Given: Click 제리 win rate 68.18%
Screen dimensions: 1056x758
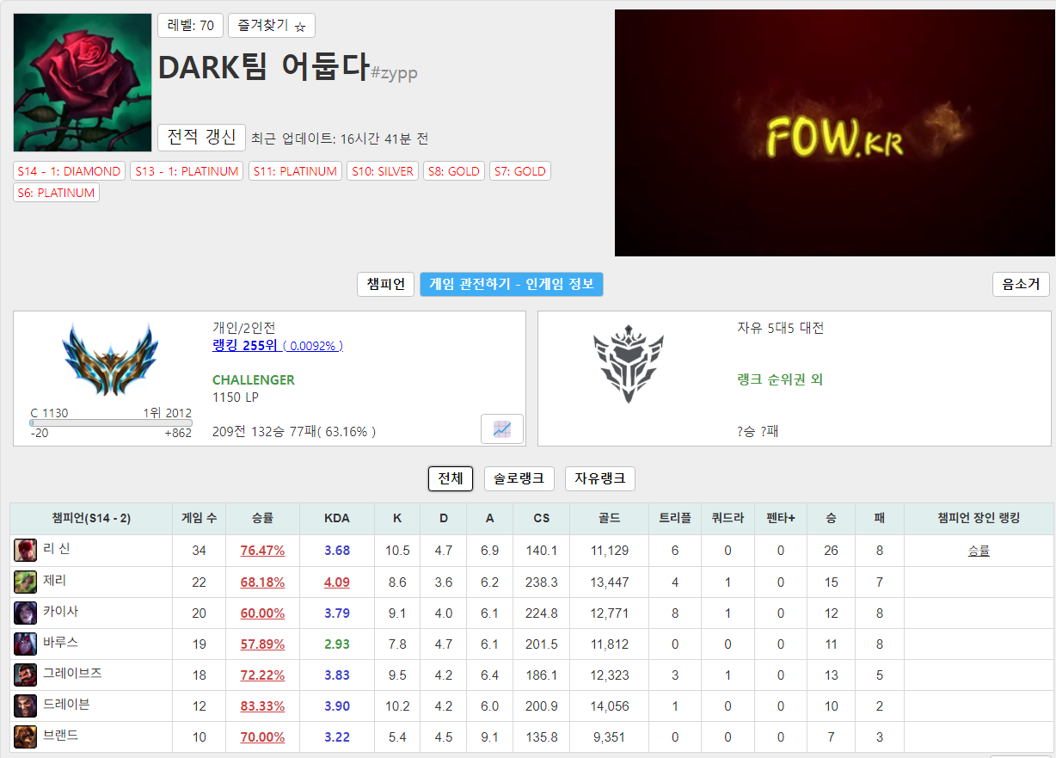Looking at the screenshot, I should pos(262,582).
